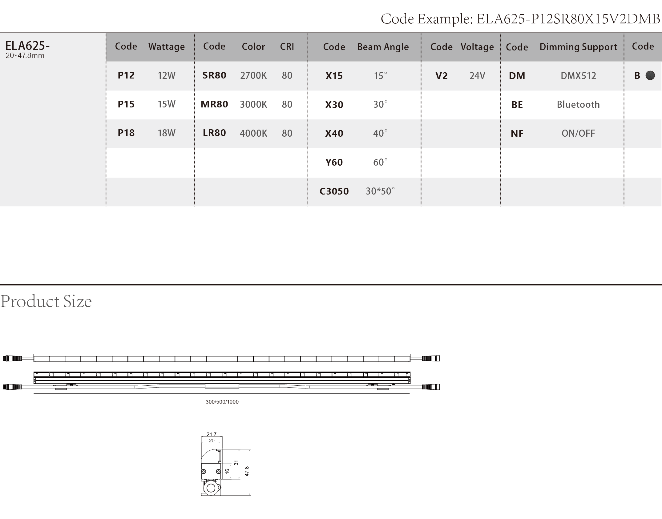Click the 24V voltage value
The width and height of the screenshot is (662, 519).
[x=477, y=76]
